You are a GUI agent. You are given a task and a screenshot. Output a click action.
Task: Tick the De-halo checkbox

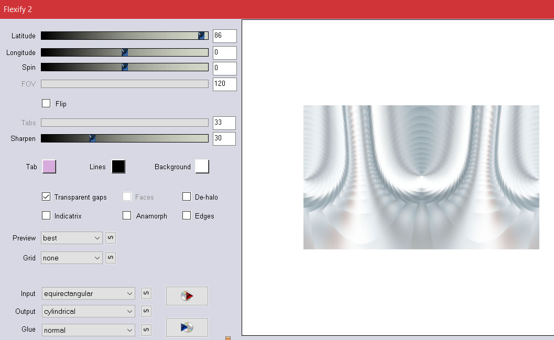187,197
